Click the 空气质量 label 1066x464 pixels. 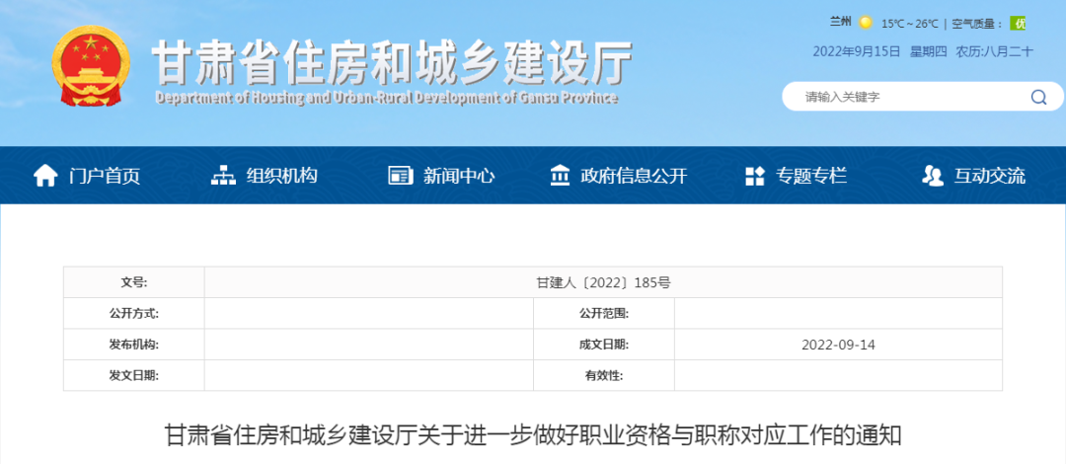[977, 24]
